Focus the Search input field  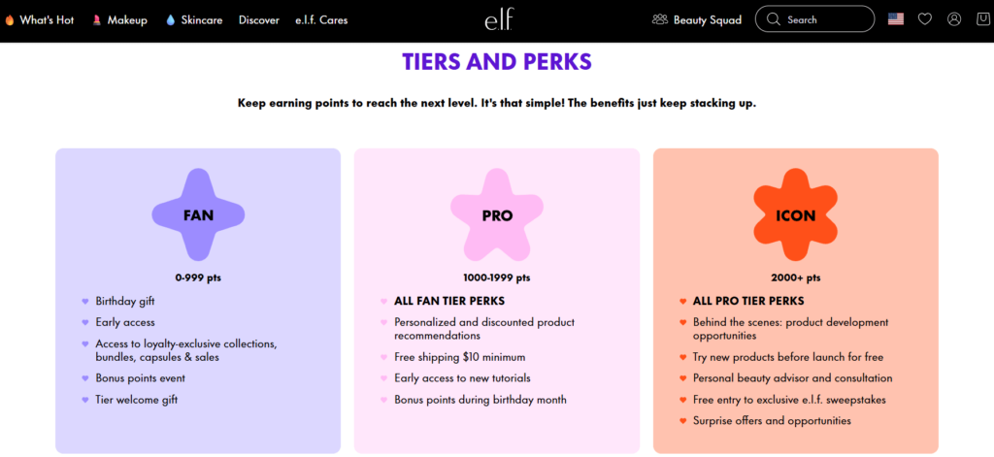click(814, 19)
